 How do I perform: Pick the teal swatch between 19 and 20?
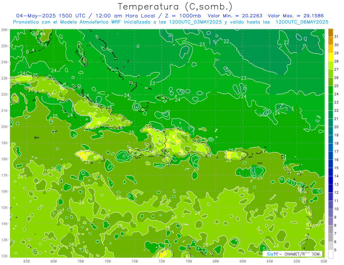click(x=331, y=131)
